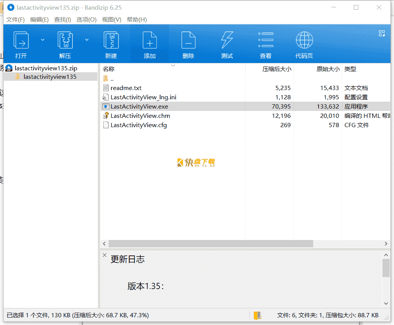Maximize the Bandizip window
The height and width of the screenshot is (325, 394).
pos(356,7)
